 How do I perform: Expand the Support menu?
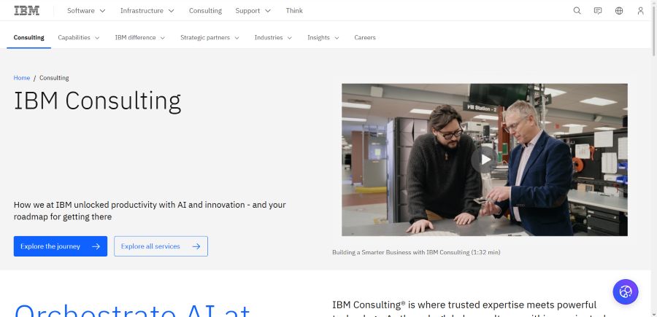(x=253, y=10)
